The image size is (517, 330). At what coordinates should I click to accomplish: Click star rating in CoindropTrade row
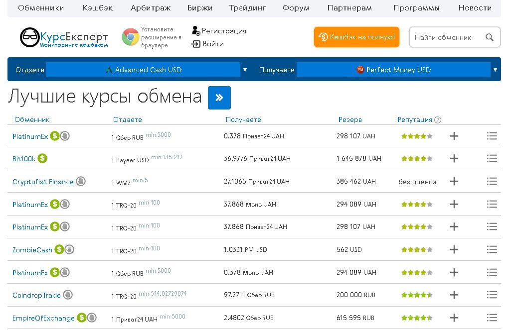[417, 295]
